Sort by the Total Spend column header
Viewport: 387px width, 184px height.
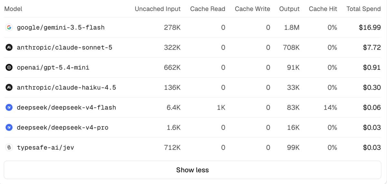pyautogui.click(x=363, y=9)
